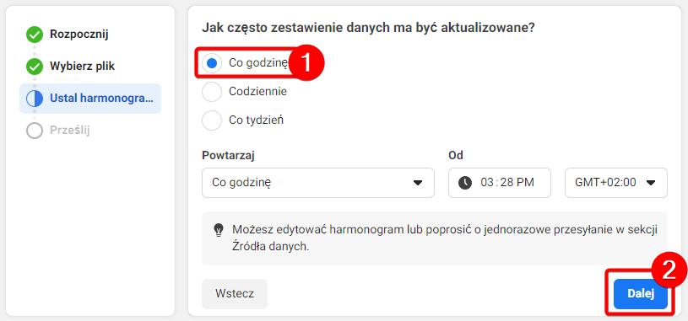Click the arrow of the Powtarzaj combo box

[x=418, y=183]
